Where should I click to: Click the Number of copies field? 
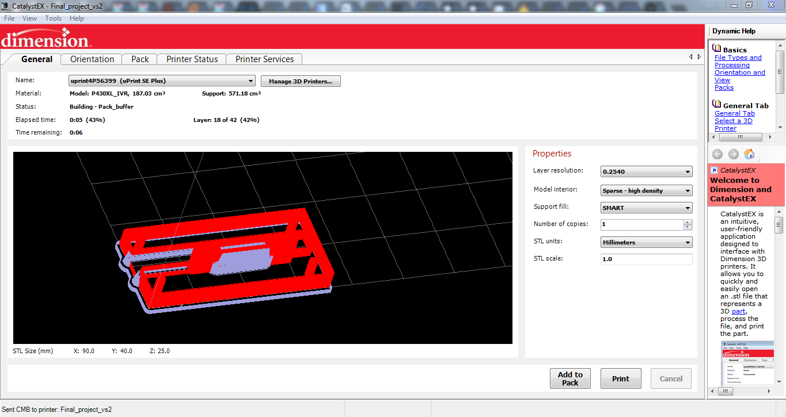point(641,224)
